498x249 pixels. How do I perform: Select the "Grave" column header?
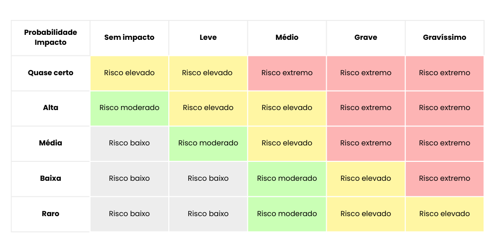pyautogui.click(x=366, y=37)
